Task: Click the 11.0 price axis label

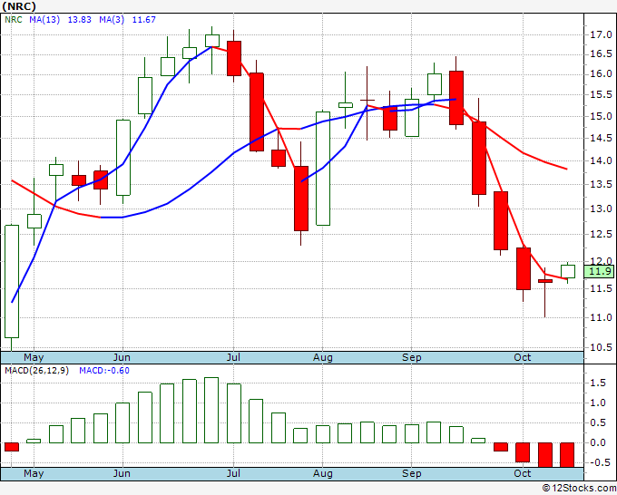Action: click(x=601, y=317)
